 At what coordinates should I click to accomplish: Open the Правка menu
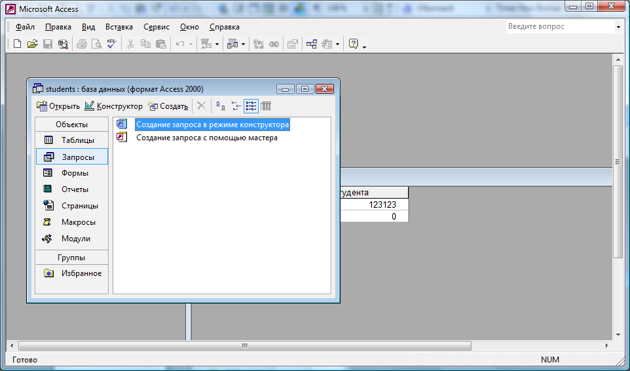tap(58, 27)
